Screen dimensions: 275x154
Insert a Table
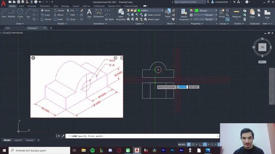pyautogui.click(x=110, y=19)
